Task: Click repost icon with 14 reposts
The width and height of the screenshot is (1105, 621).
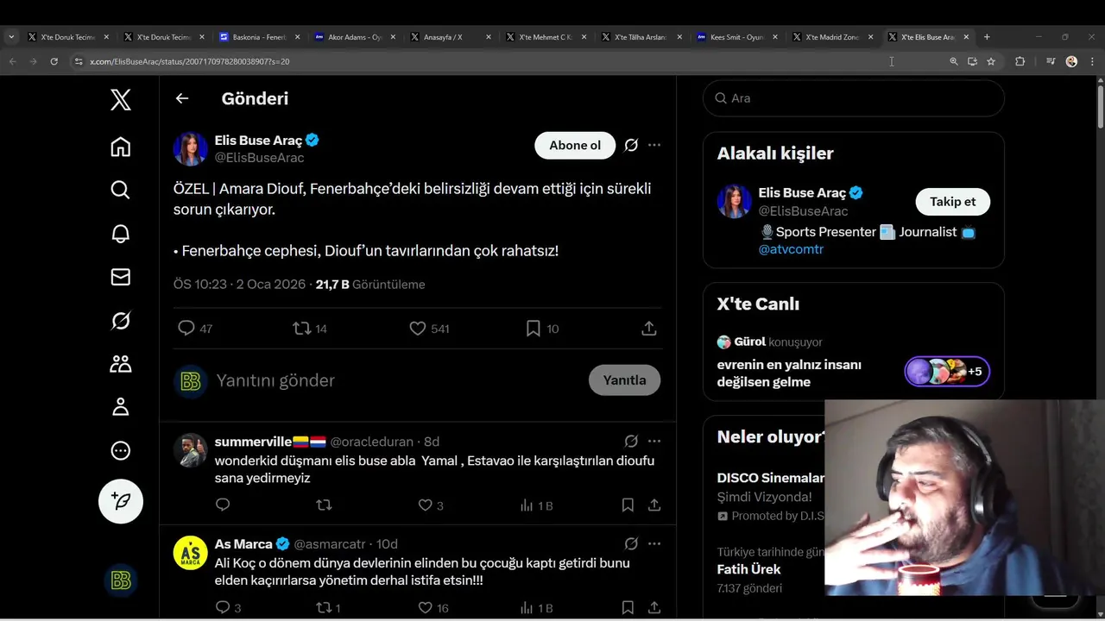Action: (301, 328)
